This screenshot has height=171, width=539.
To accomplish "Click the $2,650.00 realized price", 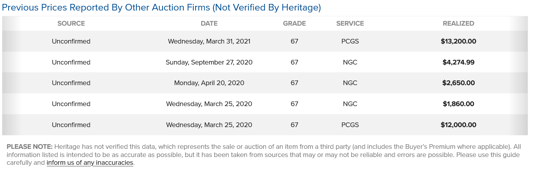I will click(x=458, y=83).
